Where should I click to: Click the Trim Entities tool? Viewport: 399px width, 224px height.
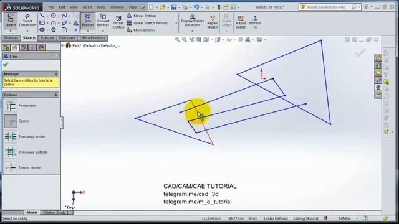[88, 21]
